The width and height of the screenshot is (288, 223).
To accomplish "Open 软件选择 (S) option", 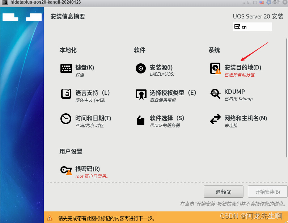I will pos(167,118).
